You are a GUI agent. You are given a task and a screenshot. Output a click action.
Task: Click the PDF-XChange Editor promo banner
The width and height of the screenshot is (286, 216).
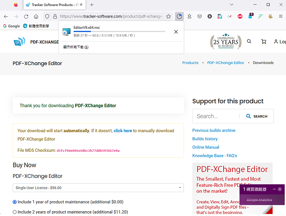[232, 188]
